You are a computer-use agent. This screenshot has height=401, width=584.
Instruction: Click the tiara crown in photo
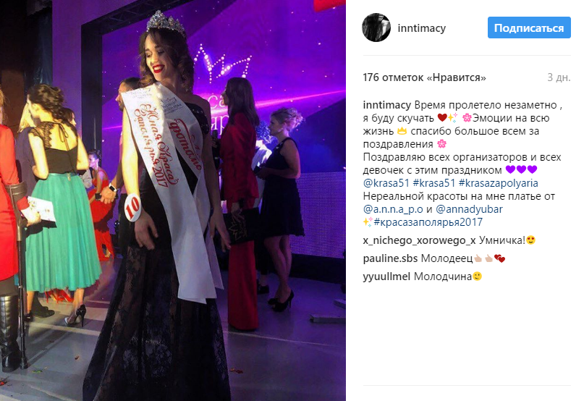[166, 23]
